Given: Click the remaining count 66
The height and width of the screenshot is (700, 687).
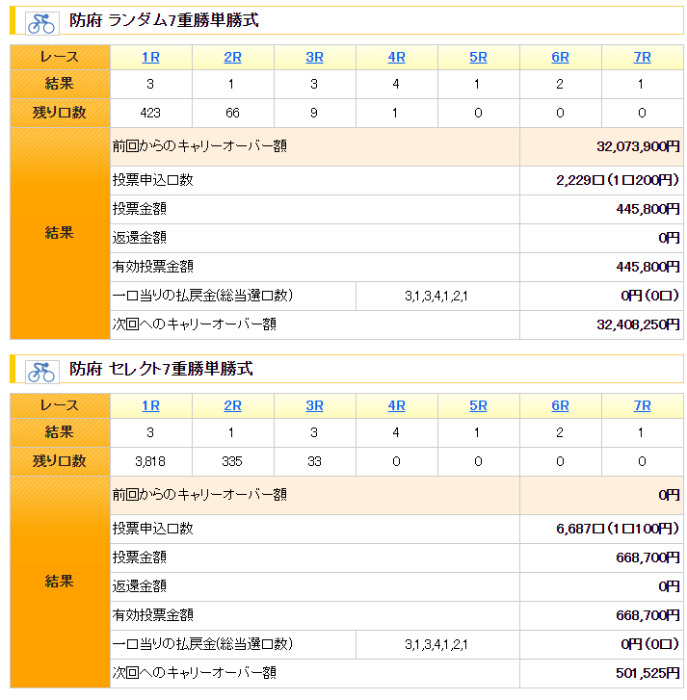Looking at the screenshot, I should coord(232,113).
